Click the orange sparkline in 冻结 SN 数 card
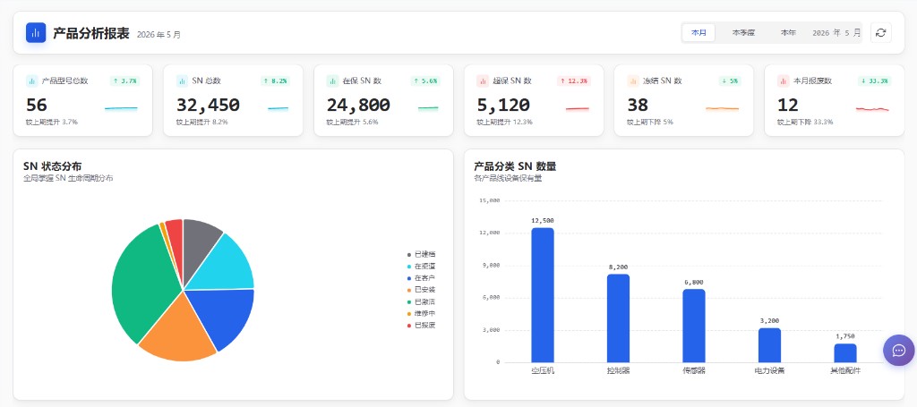 pos(723,108)
